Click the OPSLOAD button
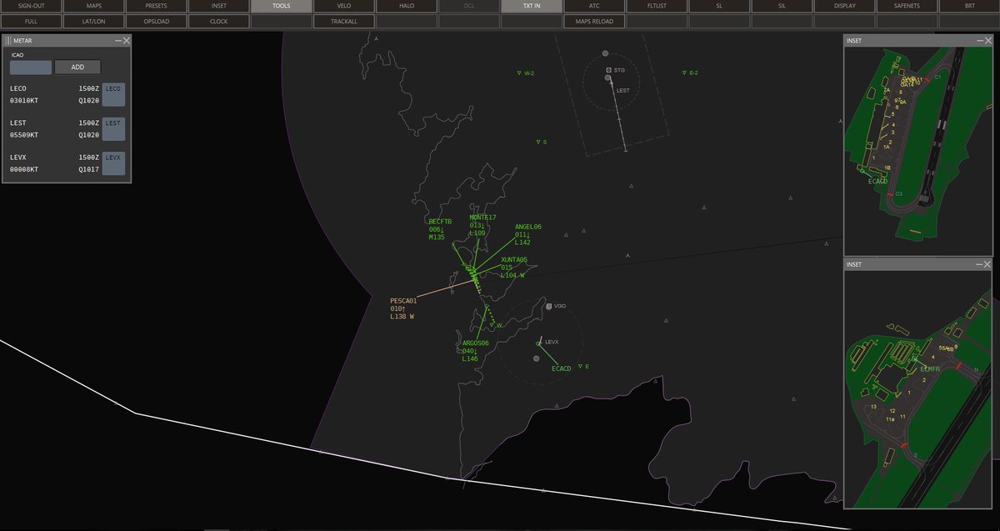Image resolution: width=1000 pixels, height=531 pixels. pyautogui.click(x=156, y=21)
